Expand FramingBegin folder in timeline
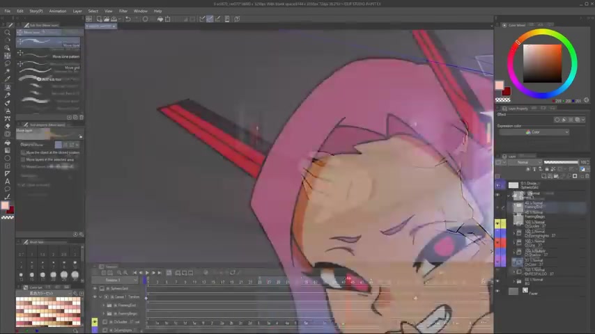Image resolution: width=595 pixels, height=334 pixels. 104,314
